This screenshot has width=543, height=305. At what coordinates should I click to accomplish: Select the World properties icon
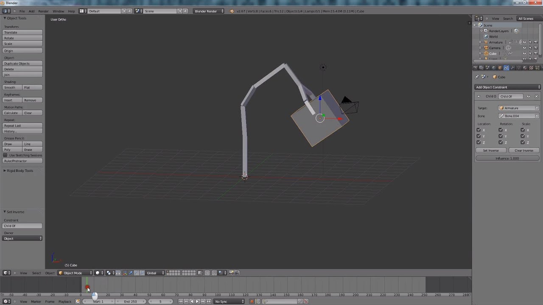pyautogui.click(x=494, y=67)
